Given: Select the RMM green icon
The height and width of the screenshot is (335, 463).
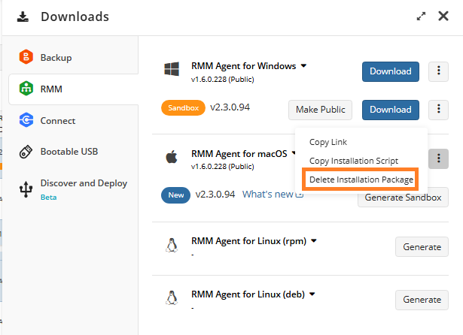Looking at the screenshot, I should tap(26, 89).
